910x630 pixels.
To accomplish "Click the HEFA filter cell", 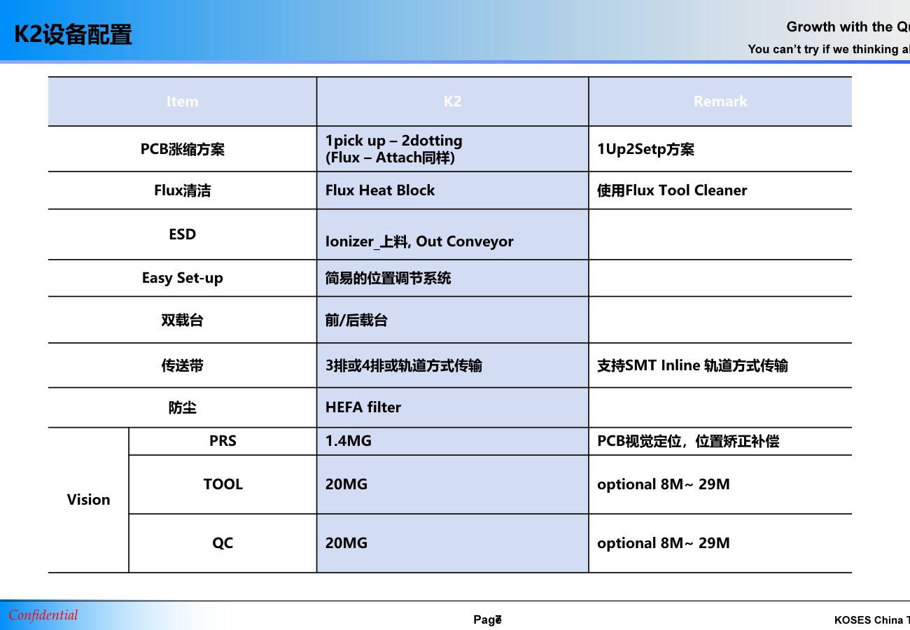I will click(x=363, y=407).
